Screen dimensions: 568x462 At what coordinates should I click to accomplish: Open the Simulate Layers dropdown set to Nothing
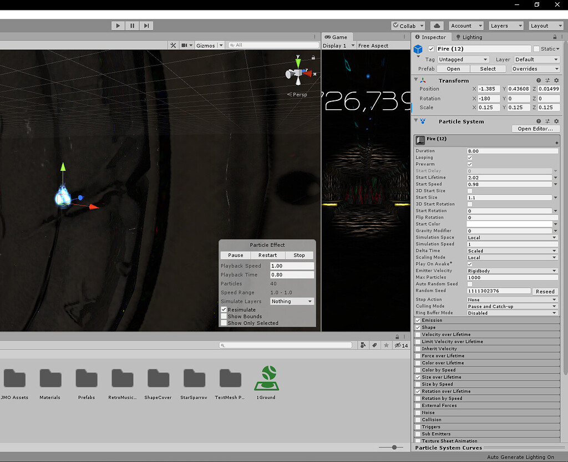click(x=292, y=301)
